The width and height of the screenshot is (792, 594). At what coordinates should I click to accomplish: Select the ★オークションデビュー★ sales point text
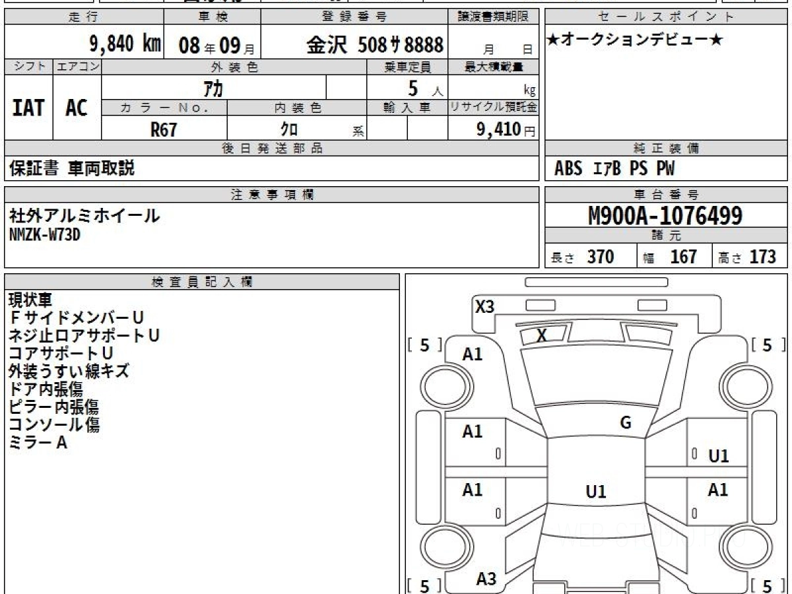[x=635, y=40]
